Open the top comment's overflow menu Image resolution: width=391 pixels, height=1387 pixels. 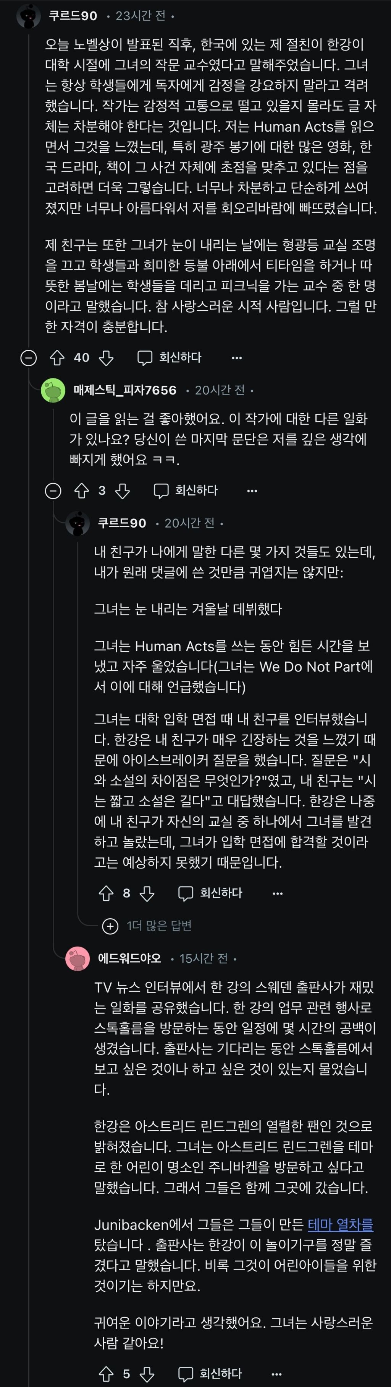[235, 357]
